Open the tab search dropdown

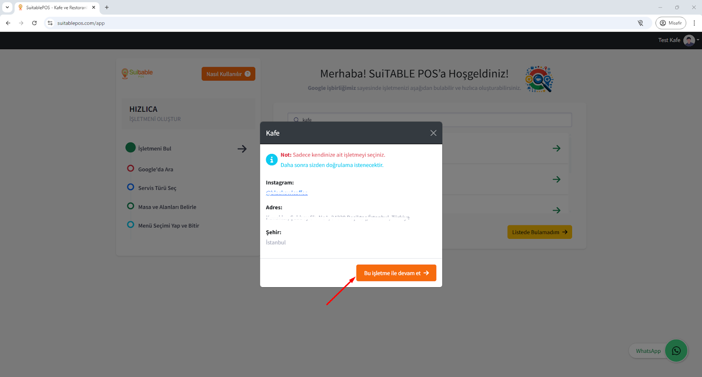(x=7, y=7)
